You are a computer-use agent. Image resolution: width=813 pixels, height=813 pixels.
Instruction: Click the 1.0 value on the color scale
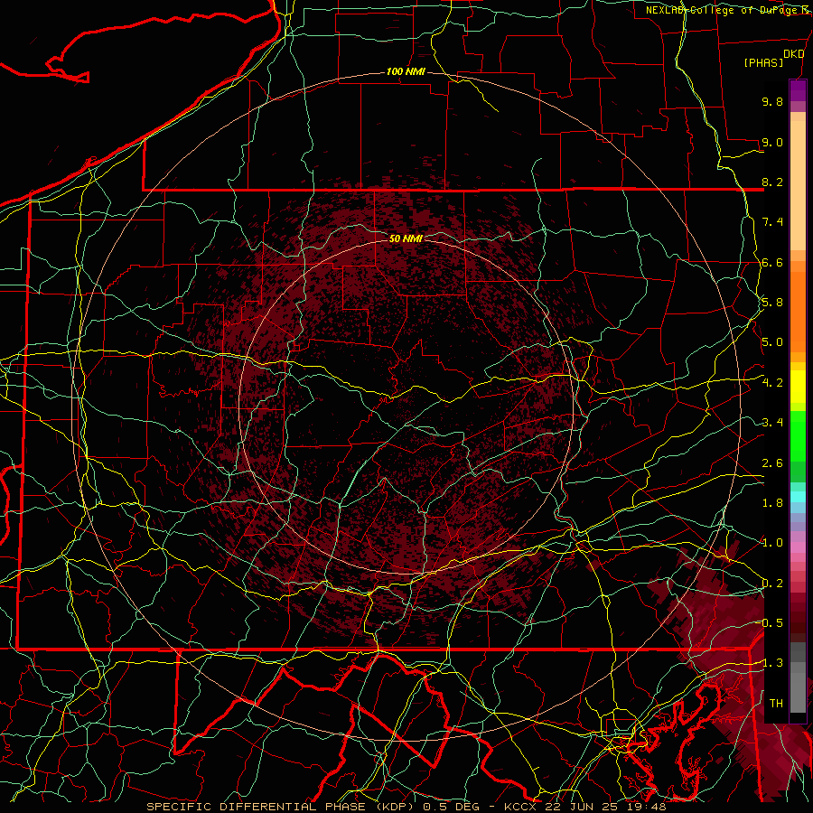(772, 543)
